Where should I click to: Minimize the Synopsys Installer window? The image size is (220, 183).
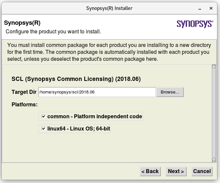(200, 9)
